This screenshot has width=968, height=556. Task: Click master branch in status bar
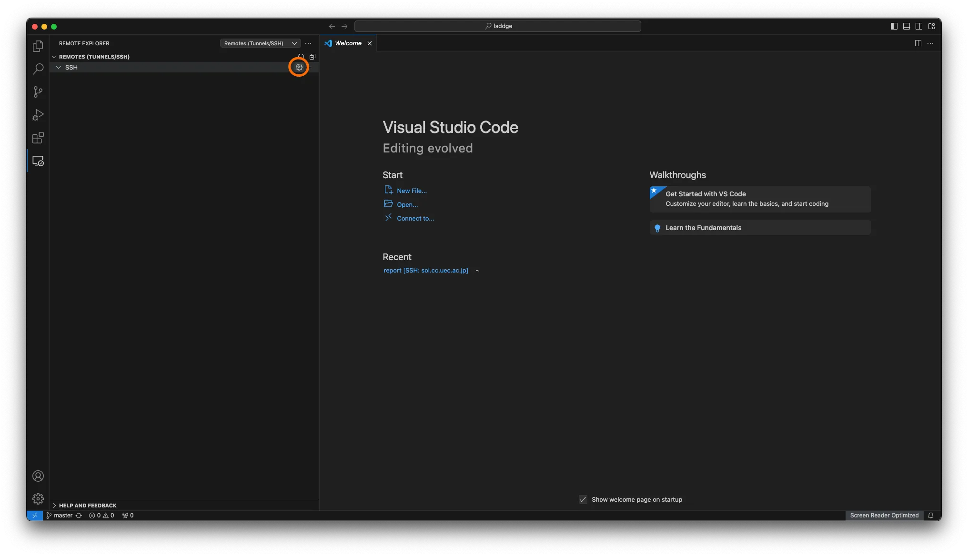(x=60, y=516)
